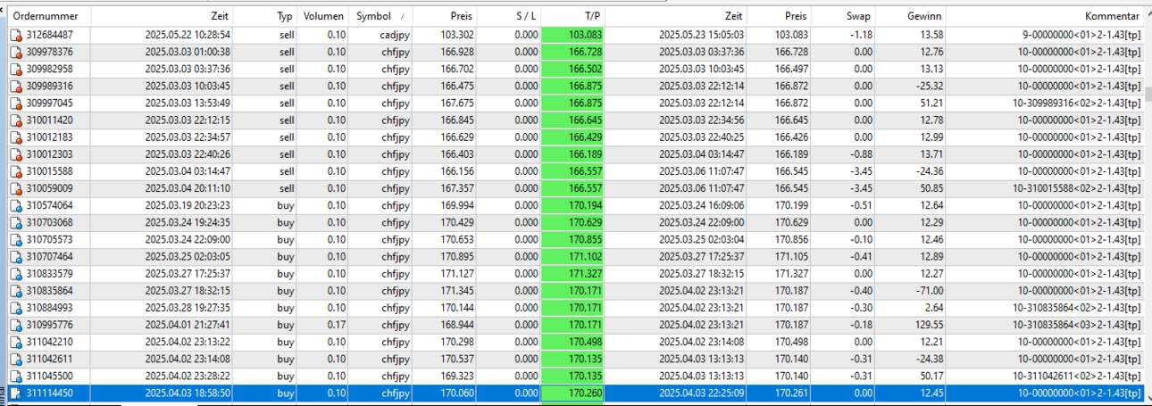Click the sell icon beside order 309978376
This screenshot has height=406, width=1152.
tap(15, 52)
